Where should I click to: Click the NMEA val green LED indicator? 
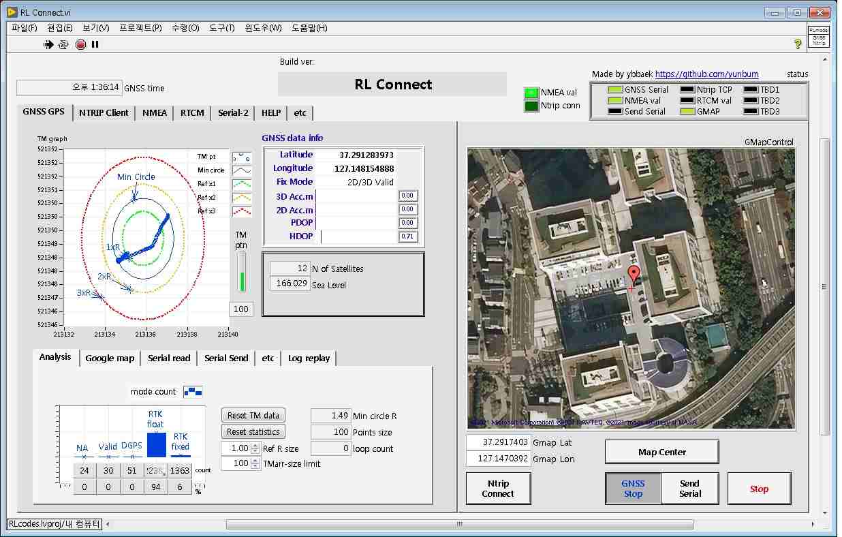pos(531,93)
